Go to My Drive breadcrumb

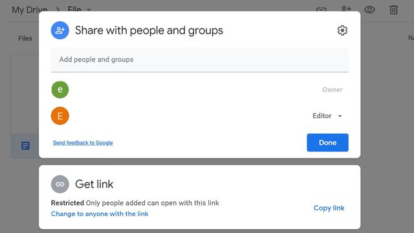[30, 10]
